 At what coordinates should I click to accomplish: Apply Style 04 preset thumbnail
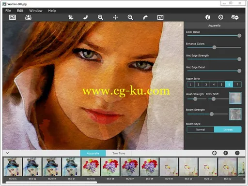71,167
